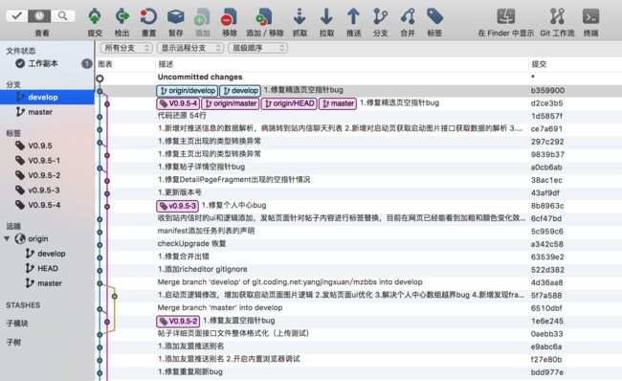Select commit 1.添加richeditor gitignore

tap(359, 270)
